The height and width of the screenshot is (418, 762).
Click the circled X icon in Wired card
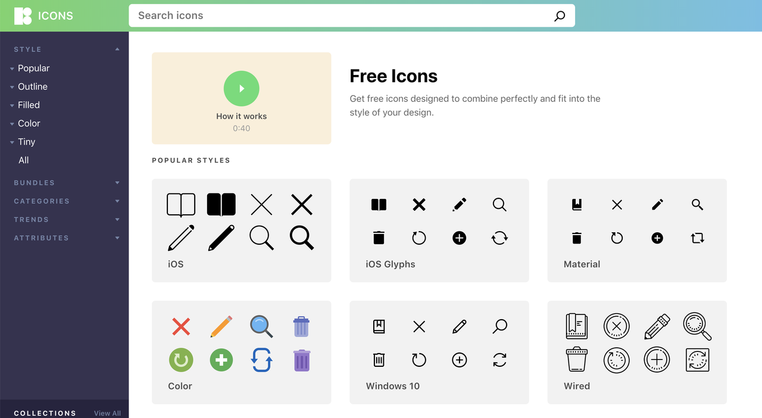(x=617, y=326)
